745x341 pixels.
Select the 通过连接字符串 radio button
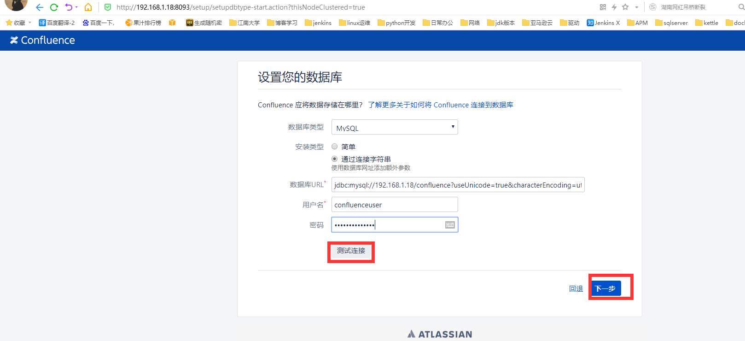(x=335, y=159)
